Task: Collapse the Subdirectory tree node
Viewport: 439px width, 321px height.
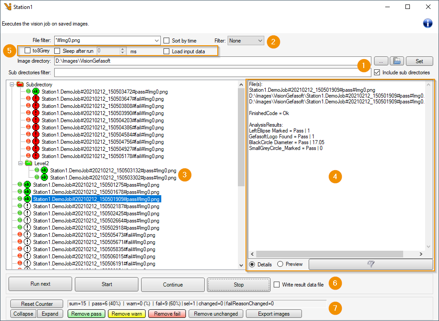Action: pos(12,84)
